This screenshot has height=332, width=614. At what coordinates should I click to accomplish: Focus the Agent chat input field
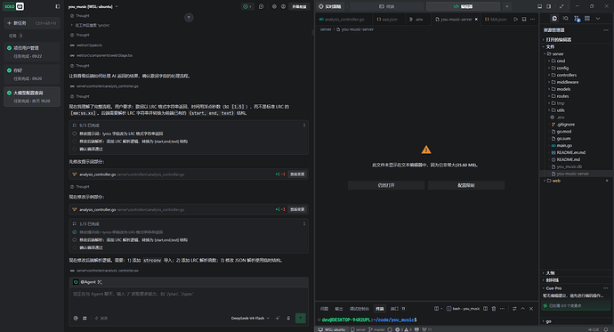pos(189,301)
